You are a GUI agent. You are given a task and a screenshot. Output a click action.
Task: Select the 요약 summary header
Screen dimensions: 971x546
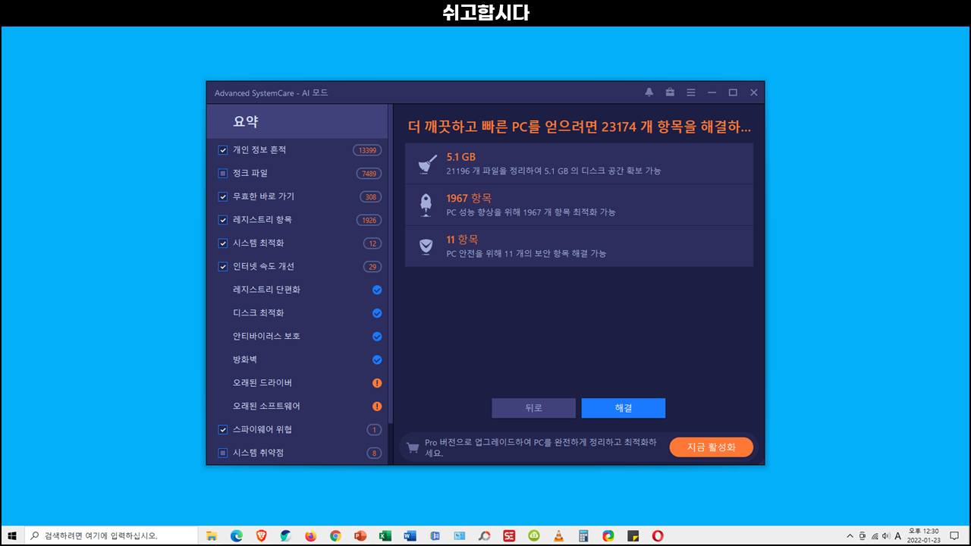point(297,121)
